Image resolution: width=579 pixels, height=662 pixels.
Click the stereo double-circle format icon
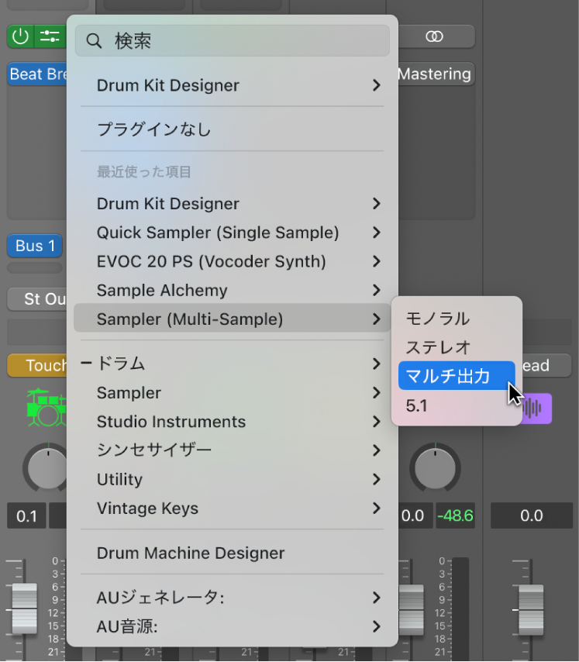point(435,36)
